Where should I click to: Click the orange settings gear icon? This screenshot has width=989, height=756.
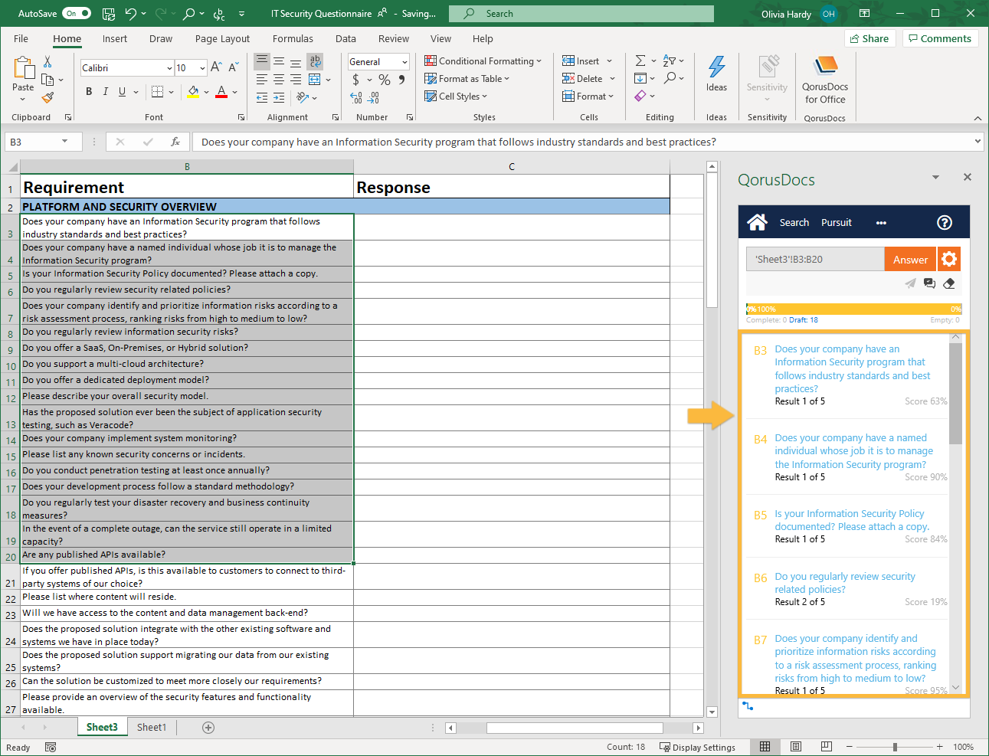pyautogui.click(x=949, y=260)
